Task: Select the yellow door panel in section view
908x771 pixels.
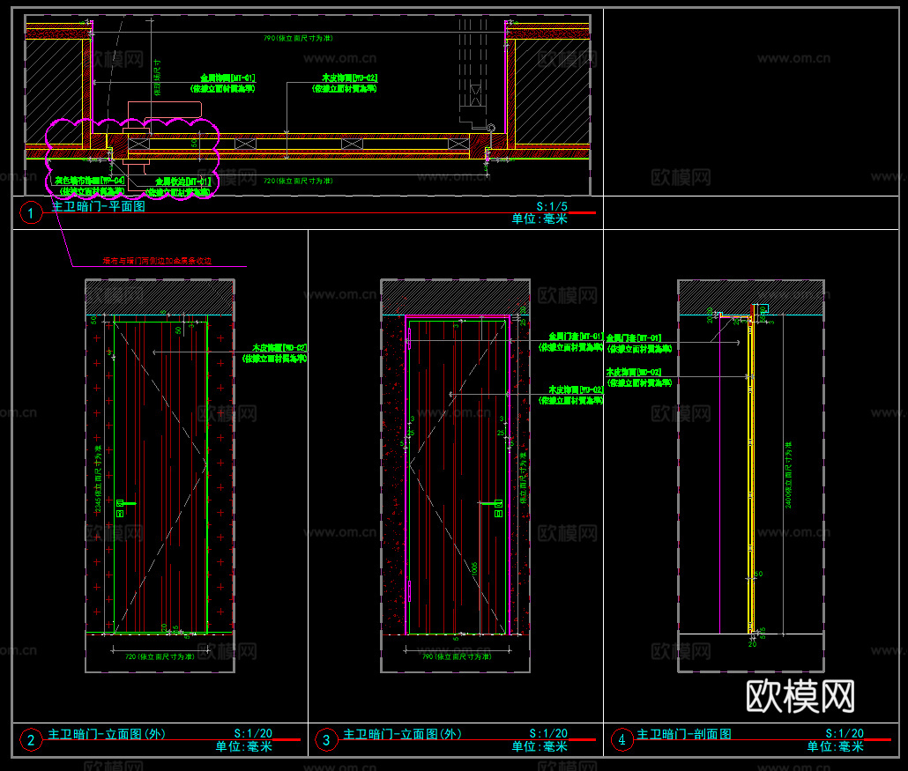Action: (751, 476)
